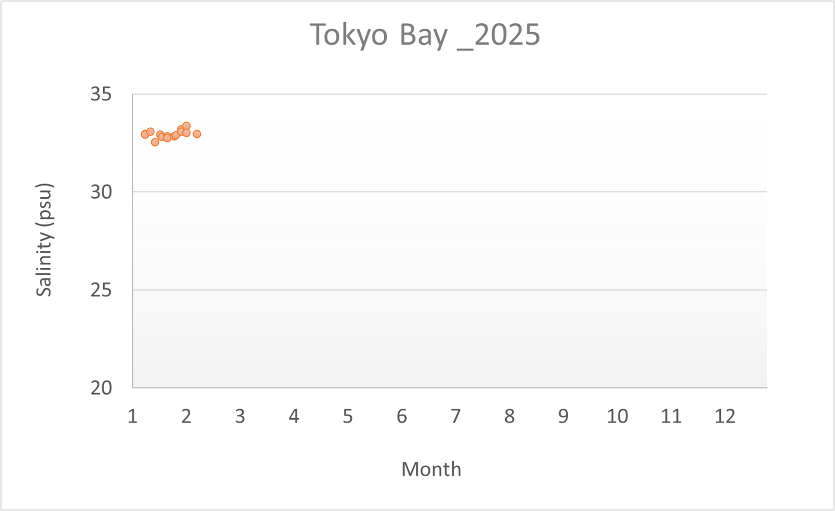Click the 35 label on vertical axis
835x511 pixels.
(x=101, y=94)
